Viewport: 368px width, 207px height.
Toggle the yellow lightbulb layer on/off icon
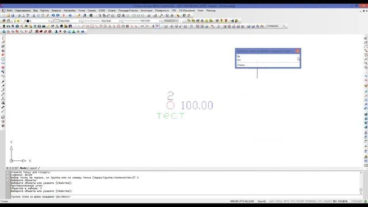coord(15,21)
